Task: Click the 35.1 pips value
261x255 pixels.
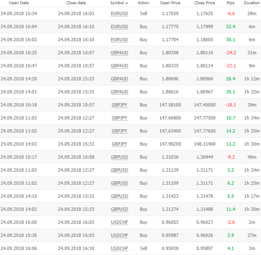Action: click(x=231, y=92)
